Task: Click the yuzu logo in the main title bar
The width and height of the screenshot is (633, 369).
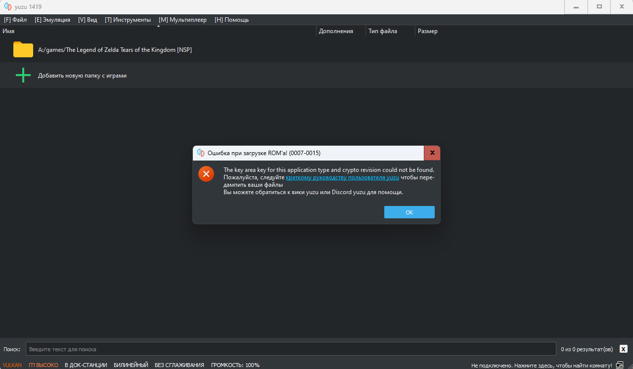Action: 8,7
